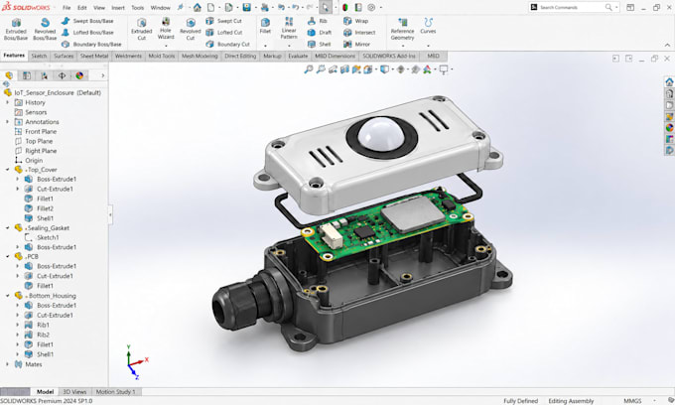Switch to the Evaluate tab

298,56
